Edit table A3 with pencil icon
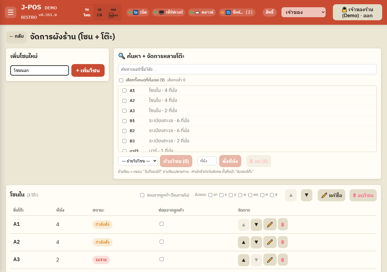This screenshot has width=387, height=272. 270,260
